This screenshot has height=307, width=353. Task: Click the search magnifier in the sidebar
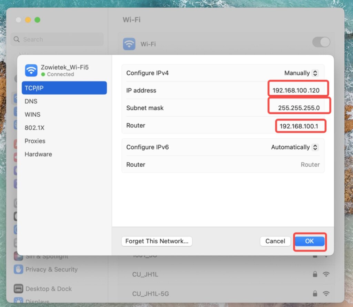16,39
